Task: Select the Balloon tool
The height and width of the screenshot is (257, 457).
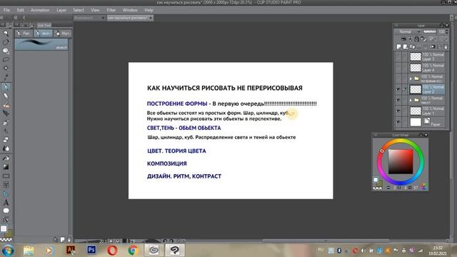Action: 6,211
